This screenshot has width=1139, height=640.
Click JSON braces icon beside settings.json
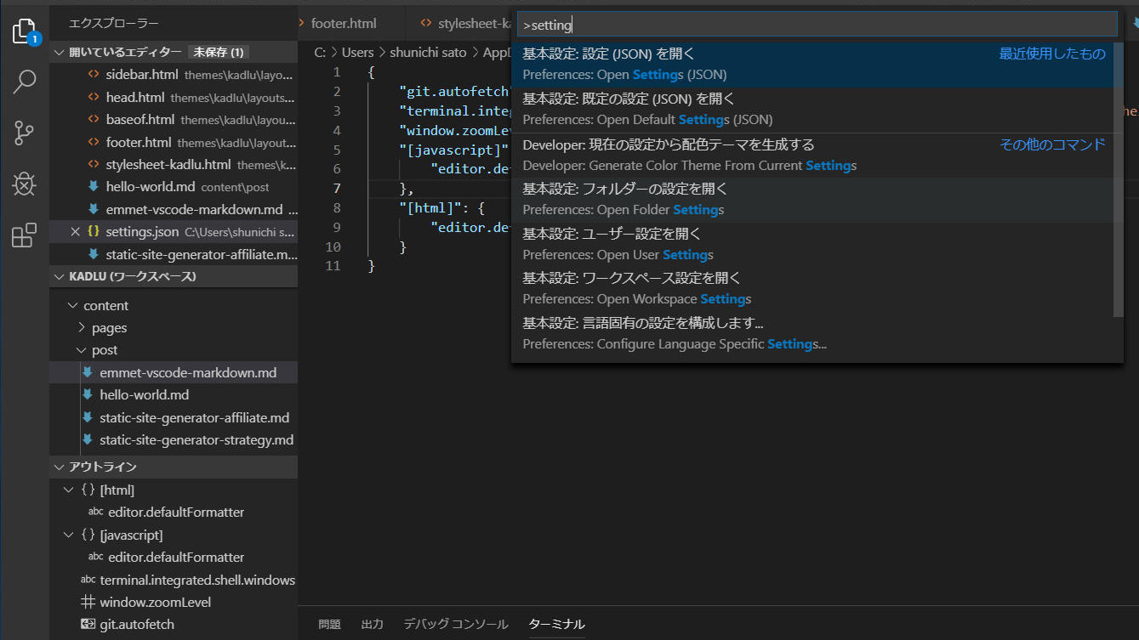(94, 231)
